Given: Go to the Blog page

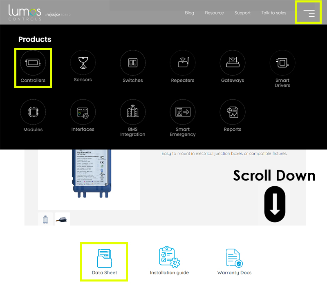Looking at the screenshot, I should (x=189, y=13).
